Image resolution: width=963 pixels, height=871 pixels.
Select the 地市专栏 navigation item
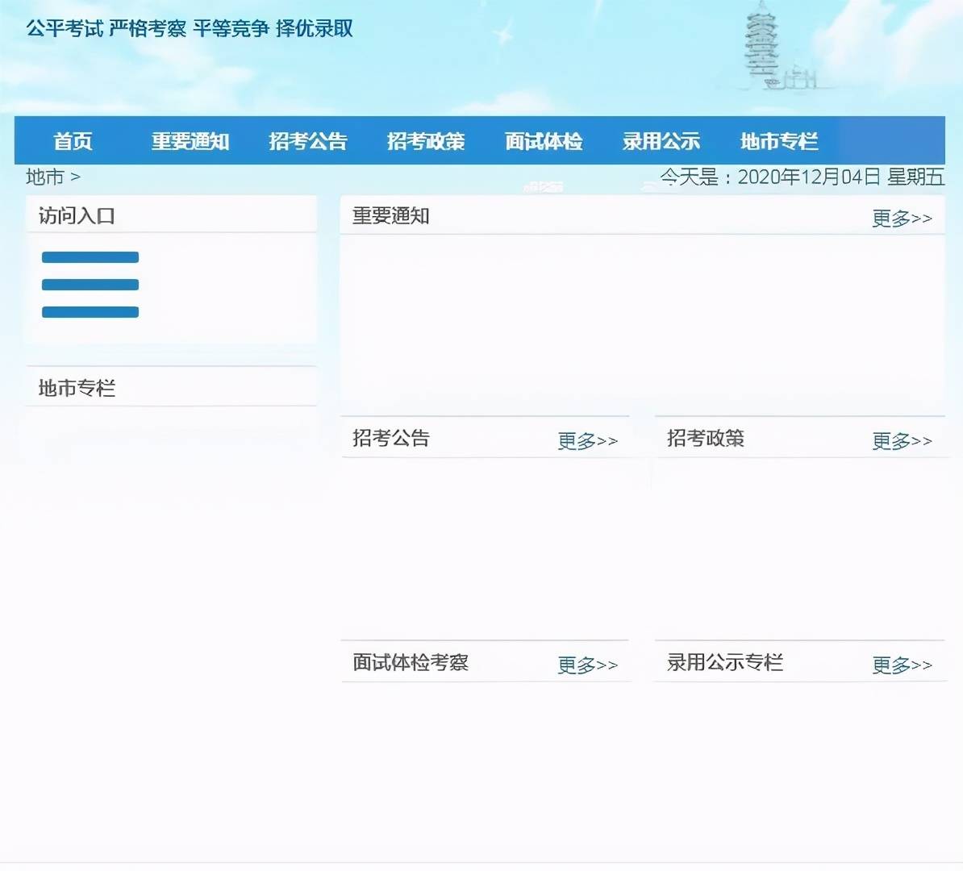coord(778,141)
